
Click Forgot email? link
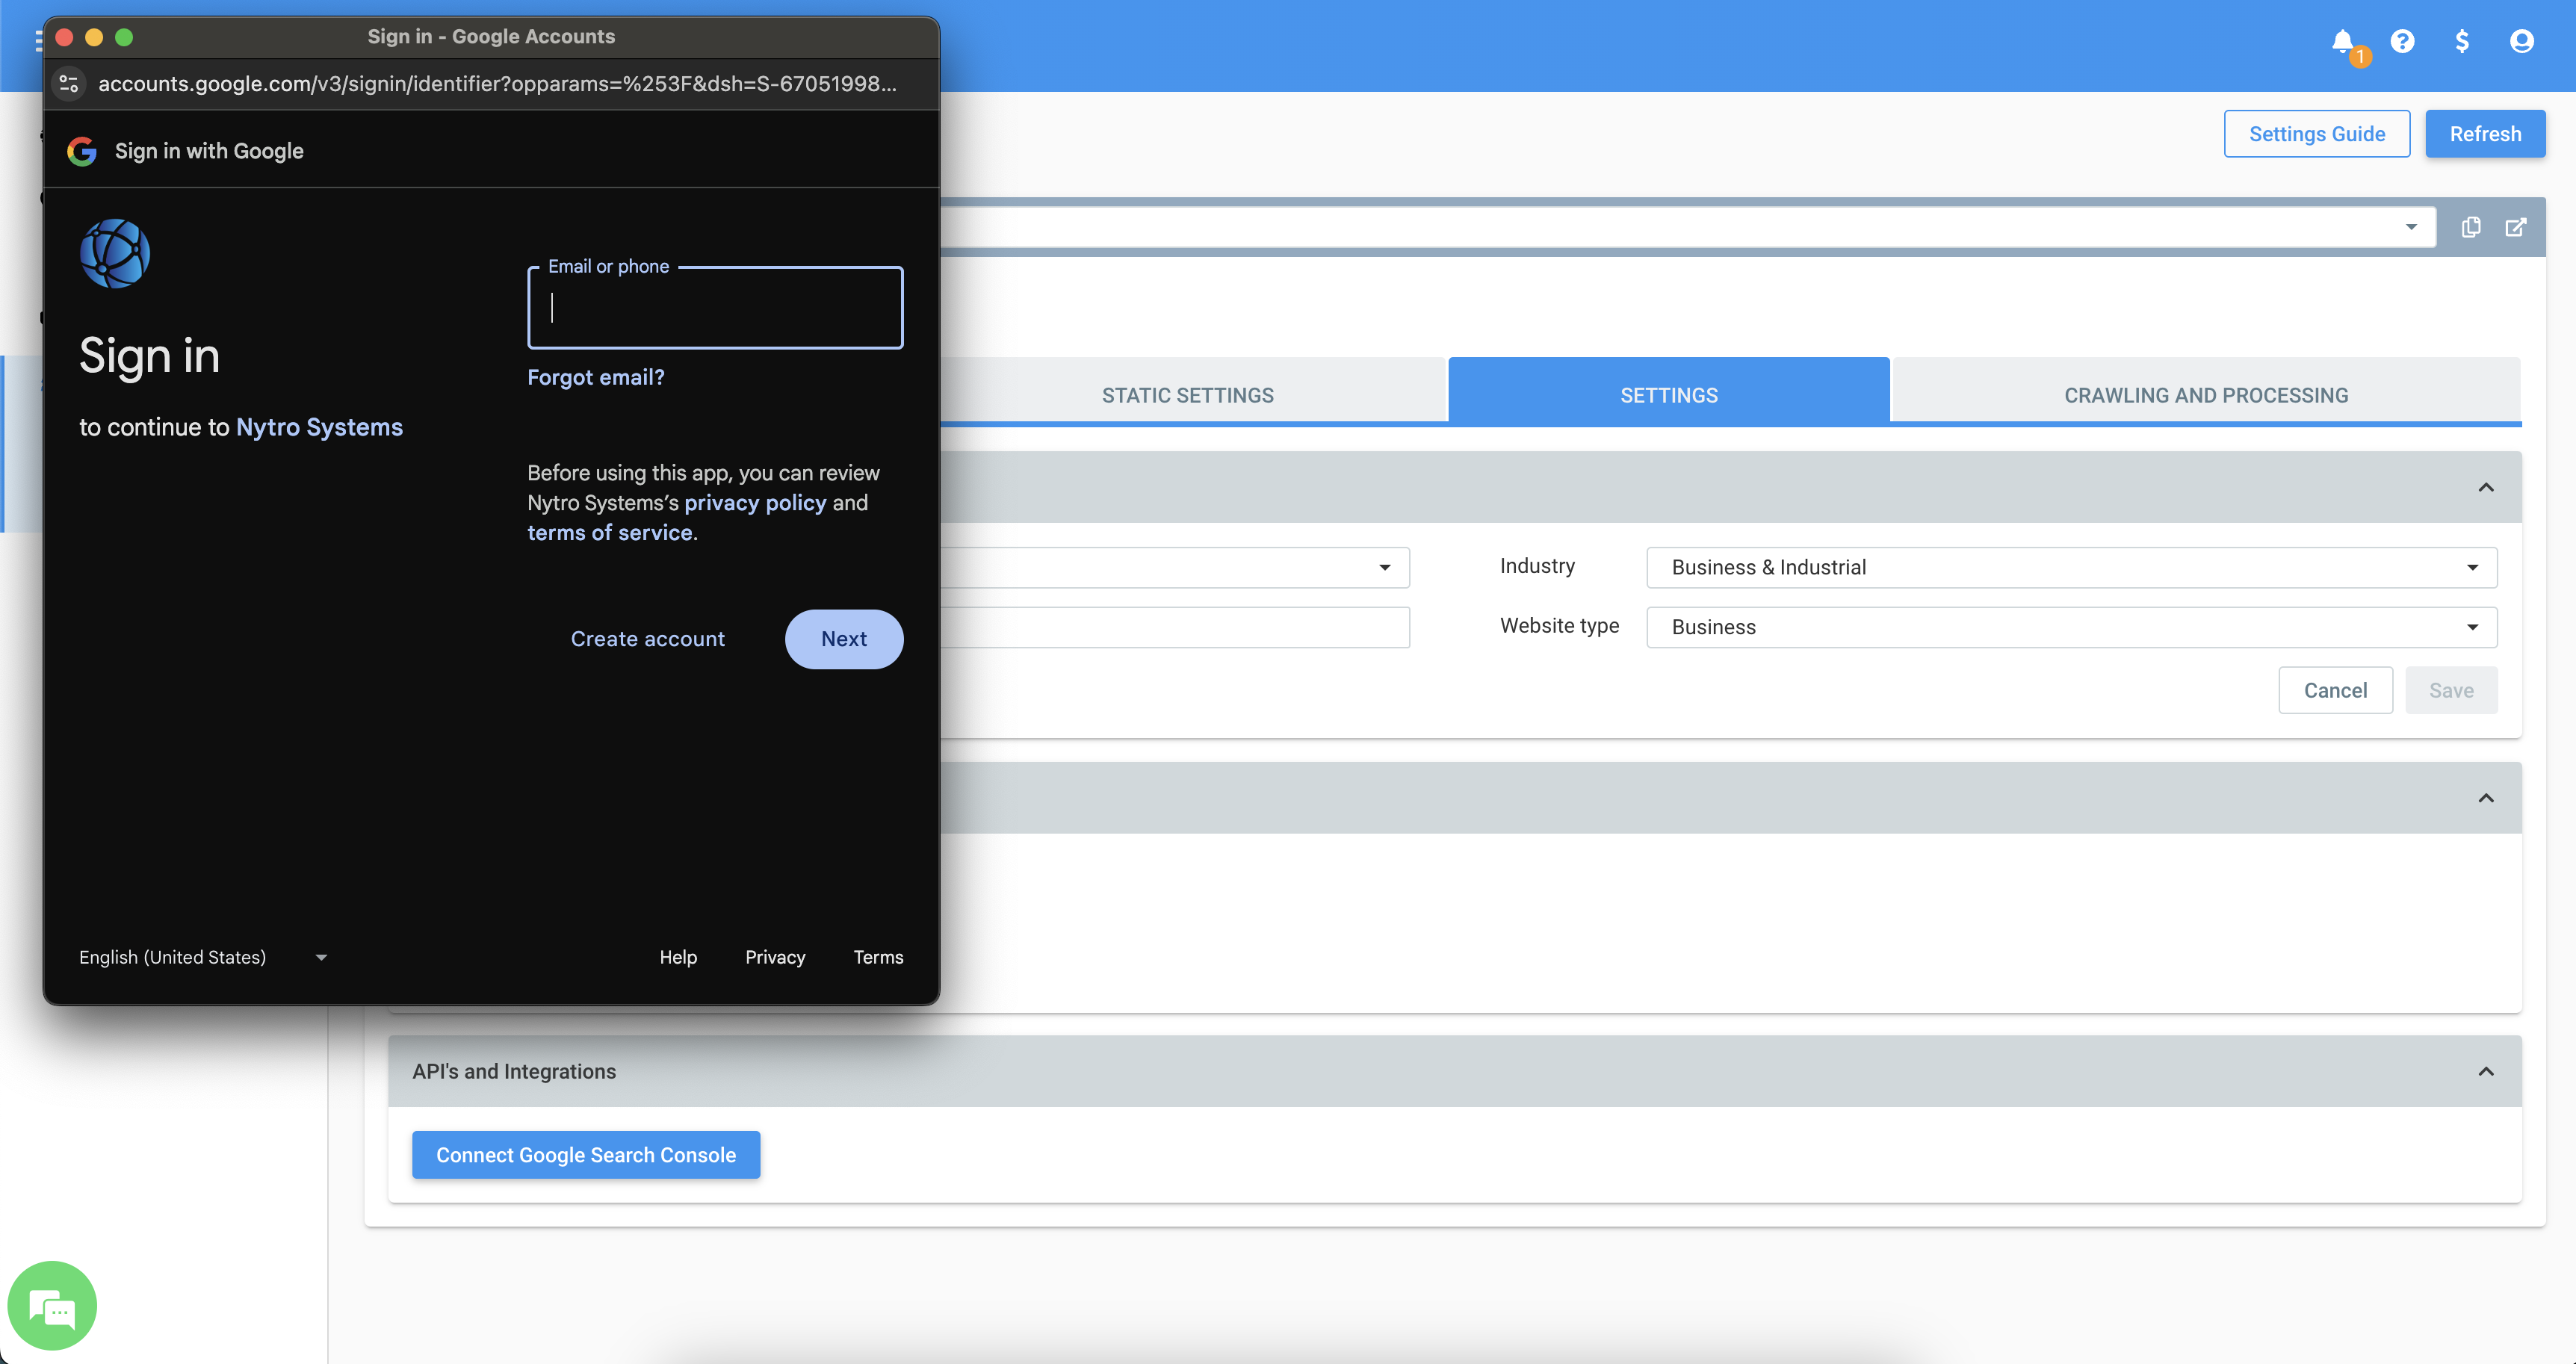click(x=596, y=377)
